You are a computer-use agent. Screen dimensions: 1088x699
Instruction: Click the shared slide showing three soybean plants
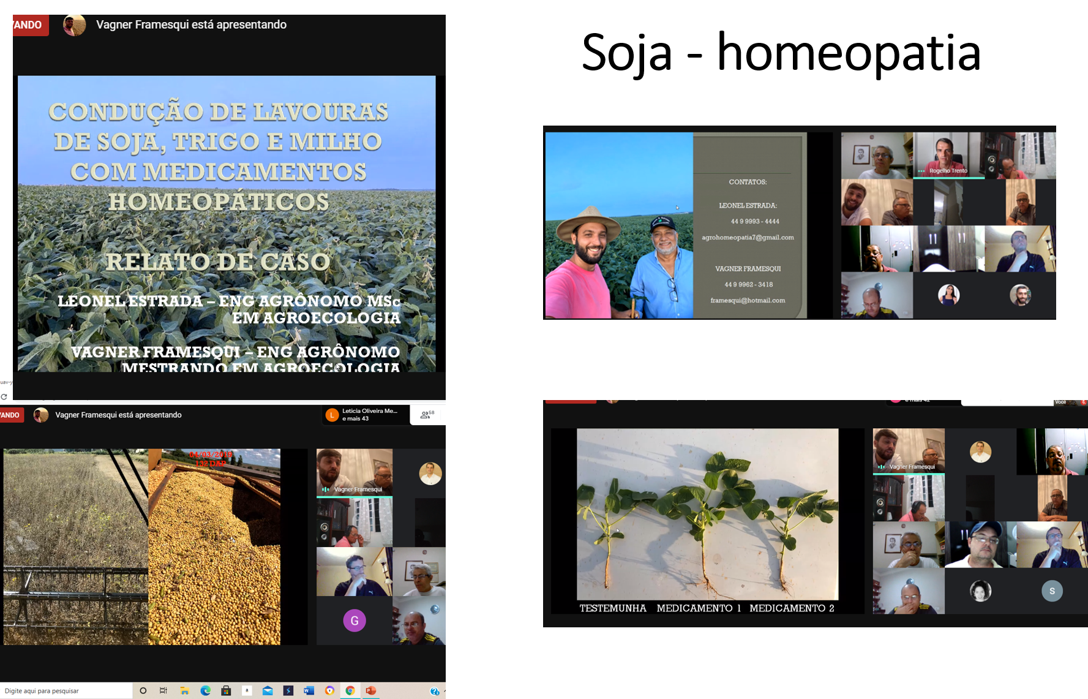707,515
